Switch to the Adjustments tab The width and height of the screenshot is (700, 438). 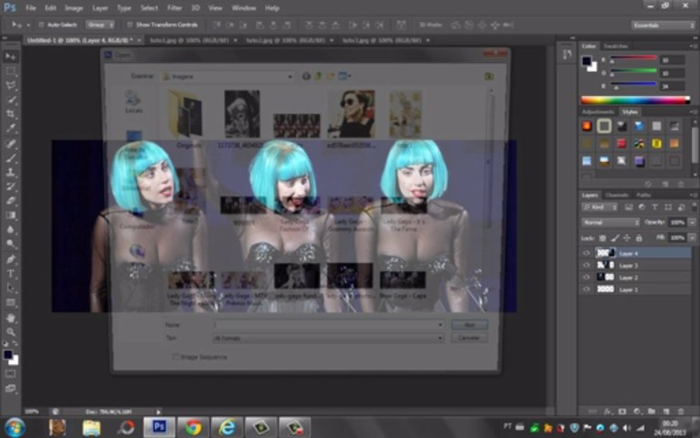tap(598, 112)
